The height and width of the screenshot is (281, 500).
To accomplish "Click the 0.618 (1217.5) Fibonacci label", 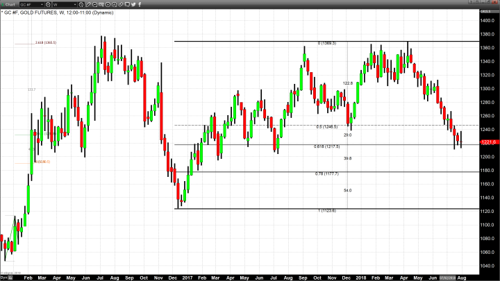I will coord(327,146).
